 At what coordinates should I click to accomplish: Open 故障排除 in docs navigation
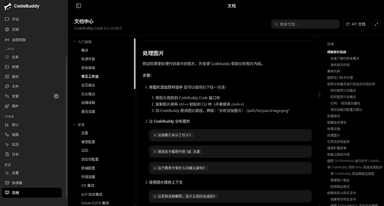(x=88, y=102)
